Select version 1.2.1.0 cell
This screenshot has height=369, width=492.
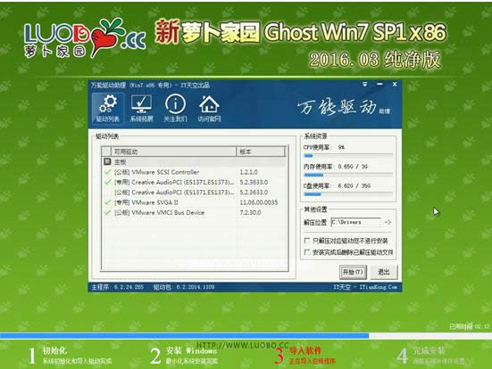(x=248, y=172)
